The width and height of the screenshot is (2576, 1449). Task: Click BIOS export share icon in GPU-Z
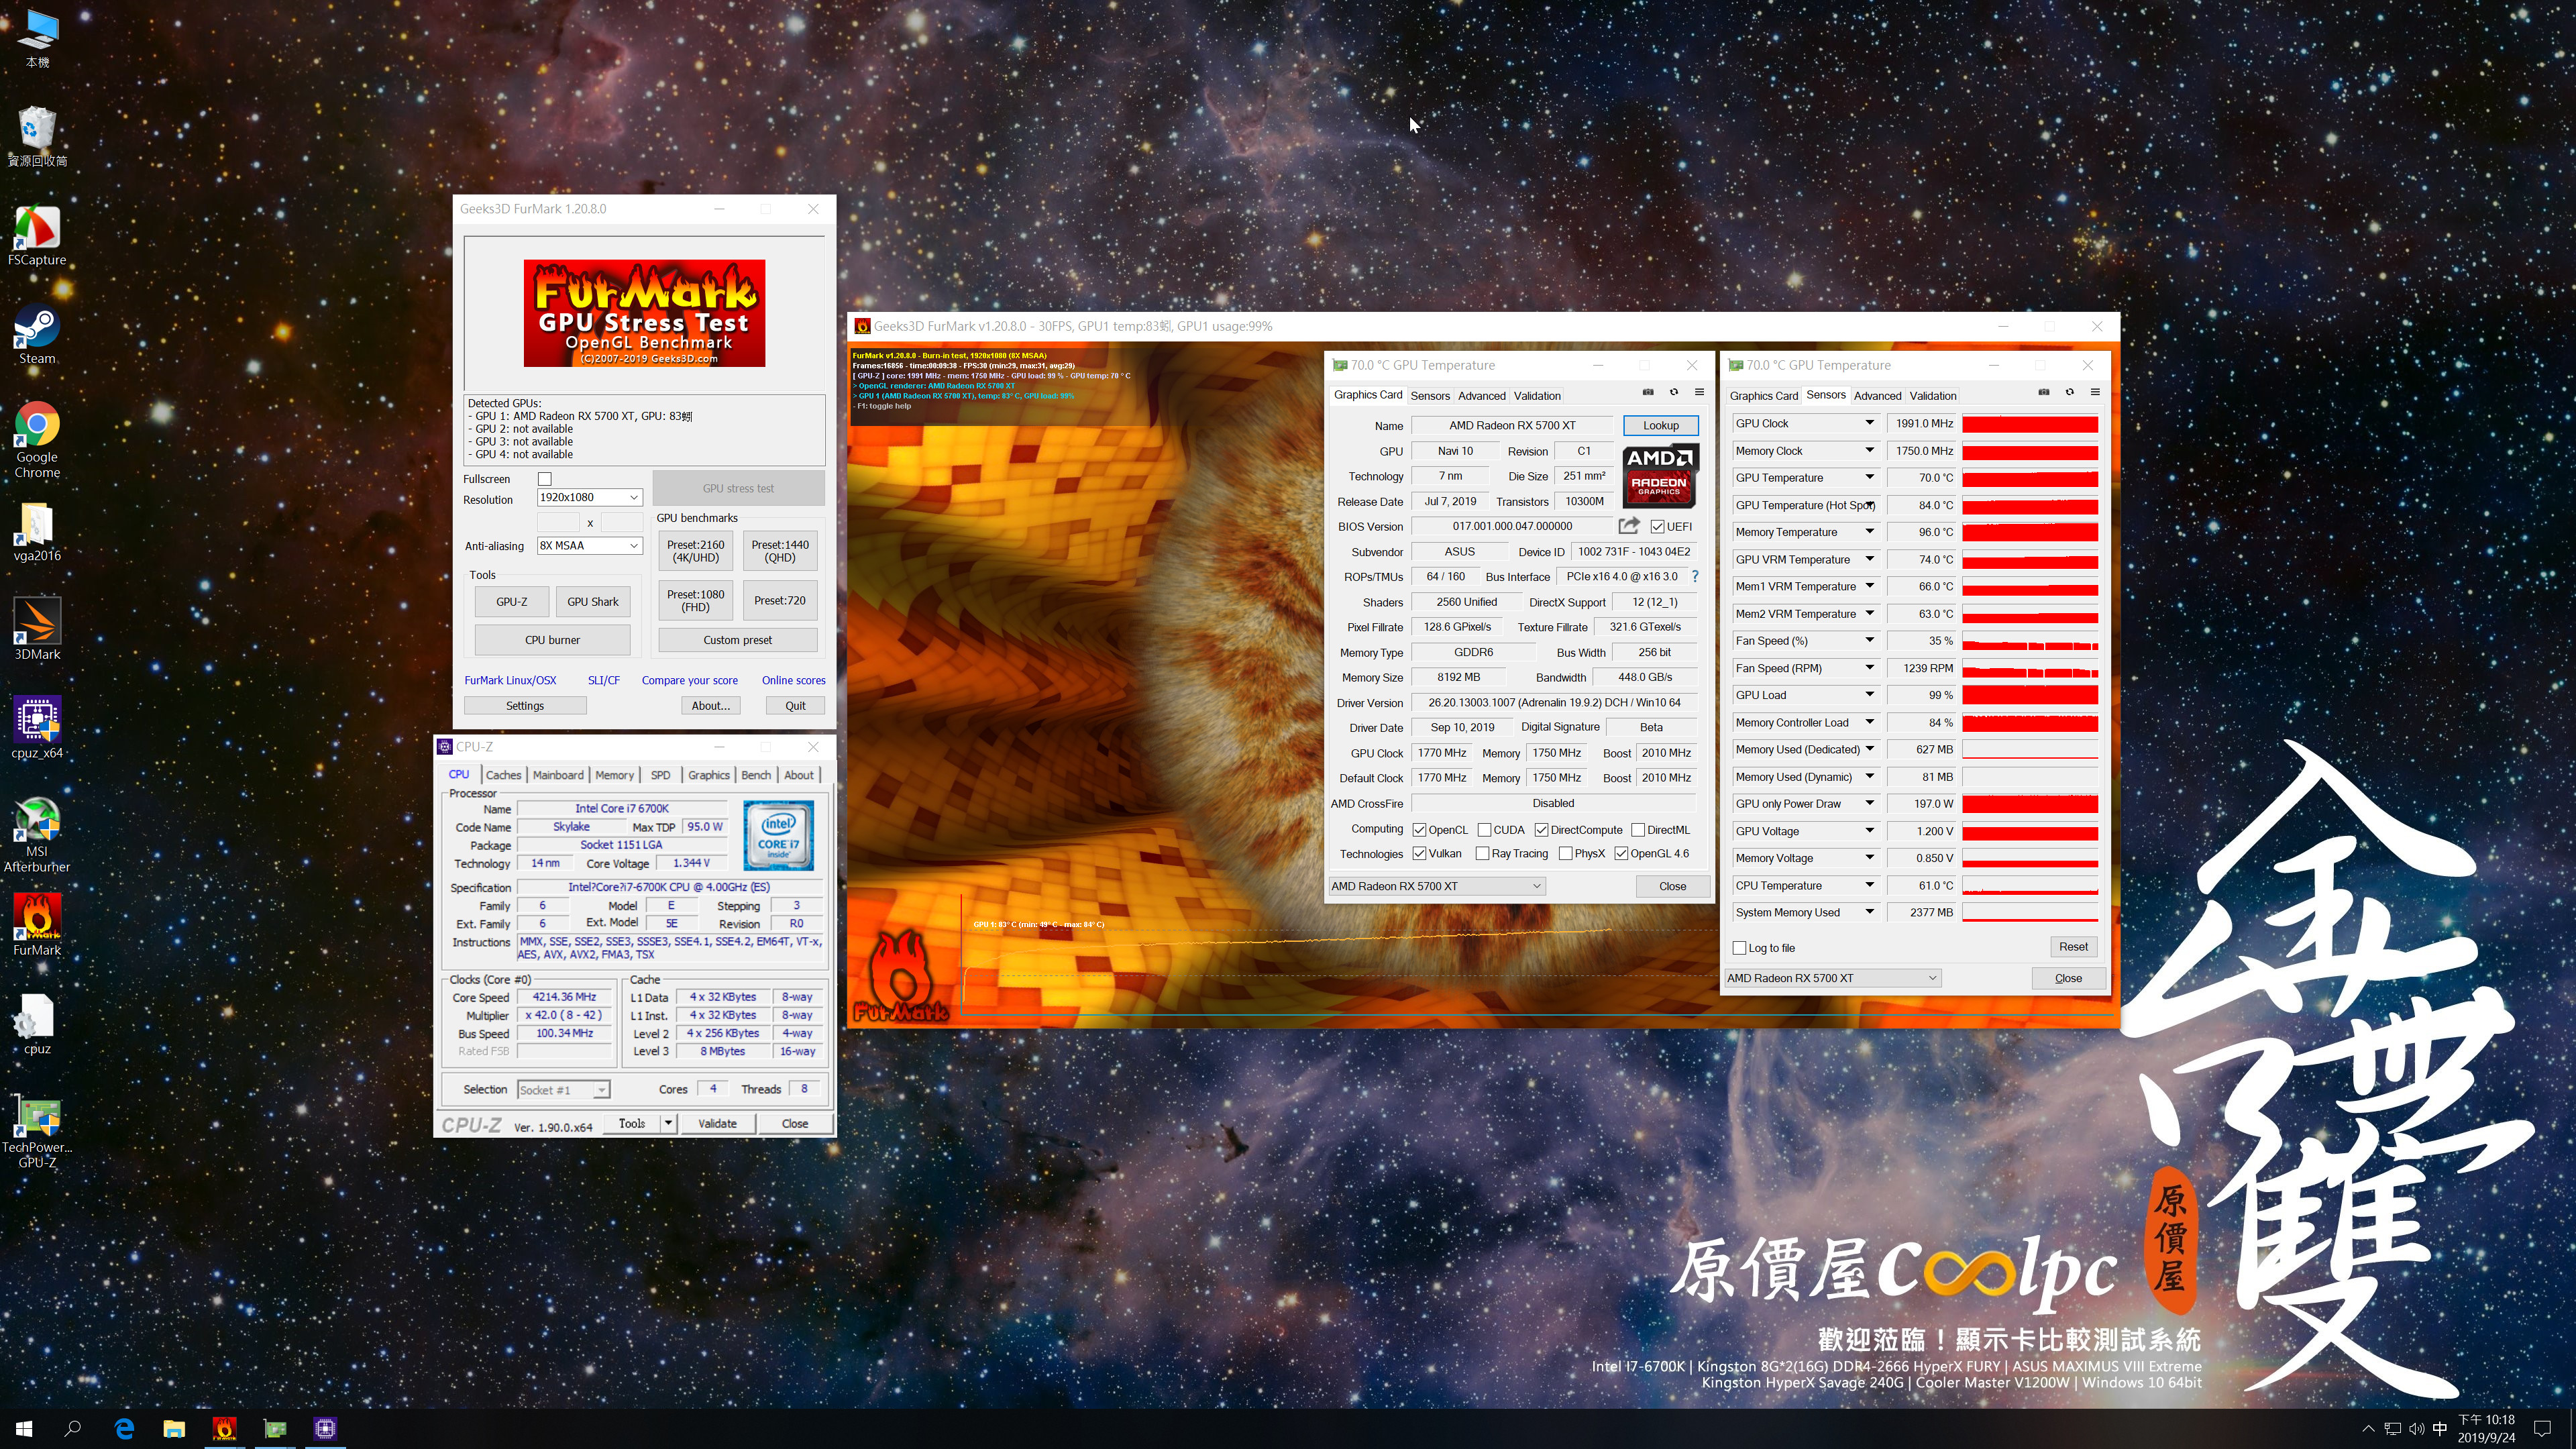point(1629,526)
